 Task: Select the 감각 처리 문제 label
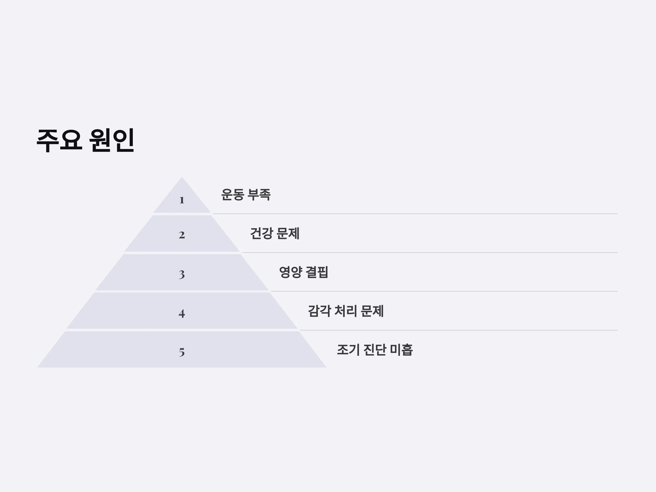(x=346, y=311)
